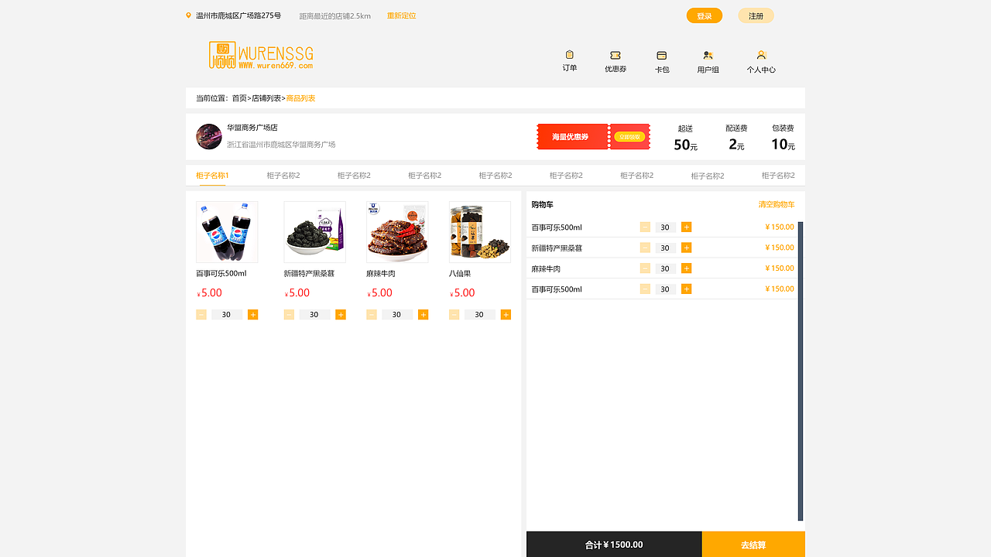
Task: Click the location pin icon beside the address
Action: tap(188, 15)
